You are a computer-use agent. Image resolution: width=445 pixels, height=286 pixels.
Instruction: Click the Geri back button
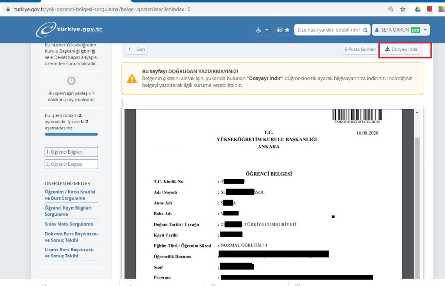pyautogui.click(x=137, y=49)
